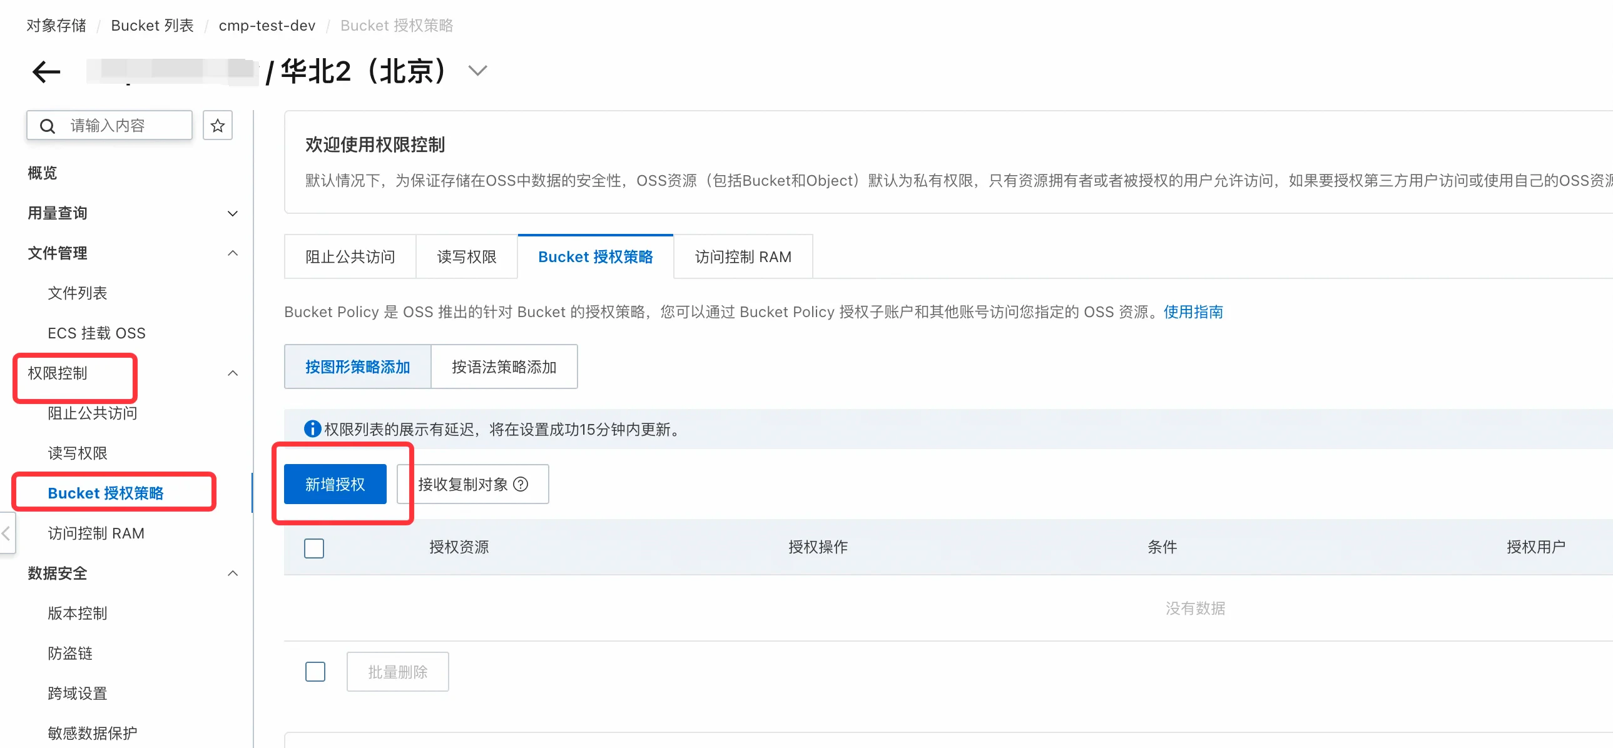
Task: Open region dropdown next to 华北2（北京）
Action: tap(477, 71)
